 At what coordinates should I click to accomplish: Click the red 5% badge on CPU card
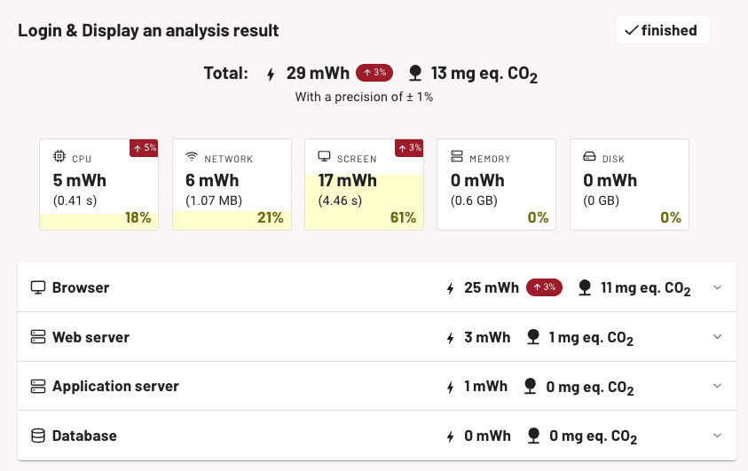[x=144, y=147]
